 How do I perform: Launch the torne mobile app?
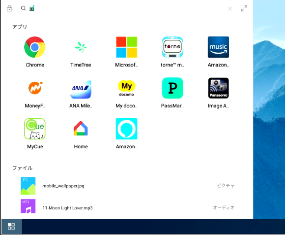pos(172,47)
